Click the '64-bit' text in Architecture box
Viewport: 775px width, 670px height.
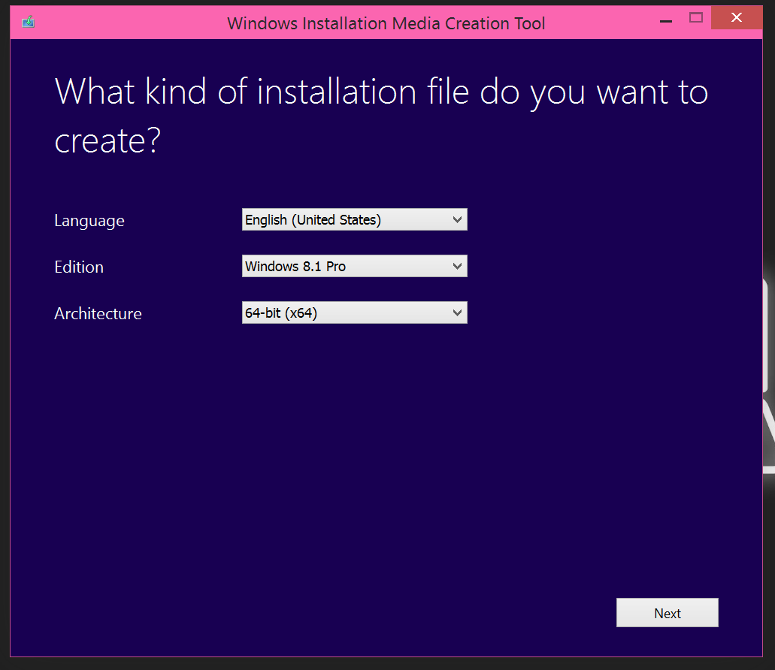click(x=262, y=313)
